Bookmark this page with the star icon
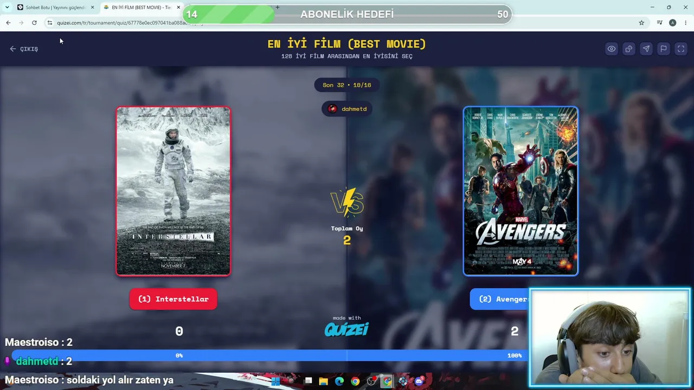Screen dimensions: 694x390 [x=641, y=23]
